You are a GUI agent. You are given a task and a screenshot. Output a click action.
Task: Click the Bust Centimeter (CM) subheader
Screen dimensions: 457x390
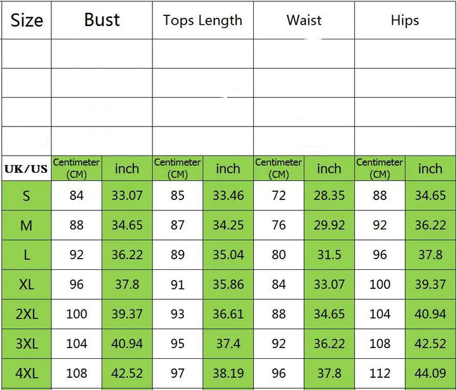[76, 168]
